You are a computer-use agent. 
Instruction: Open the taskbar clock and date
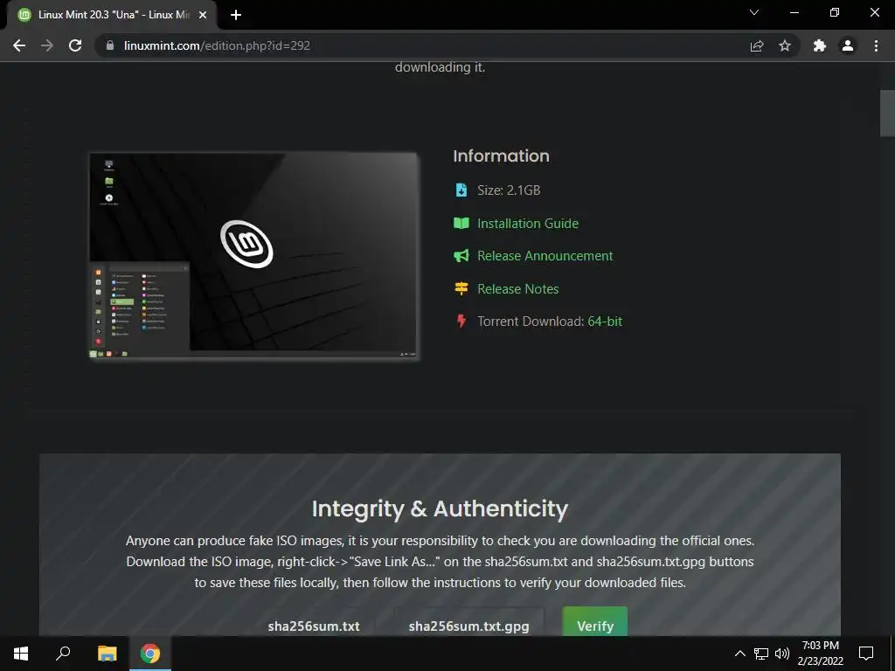(820, 654)
